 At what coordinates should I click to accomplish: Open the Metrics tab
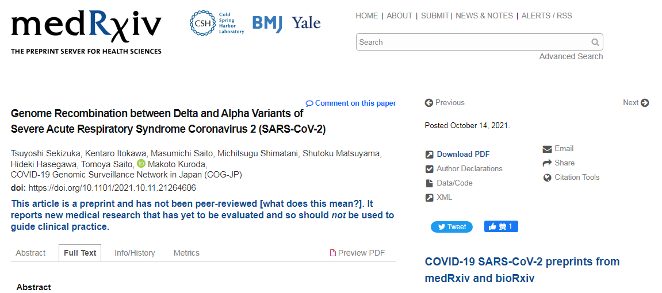(186, 253)
